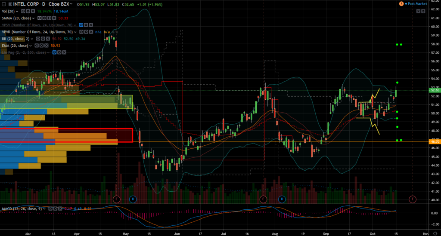Remove the MACD indicator

59,209
